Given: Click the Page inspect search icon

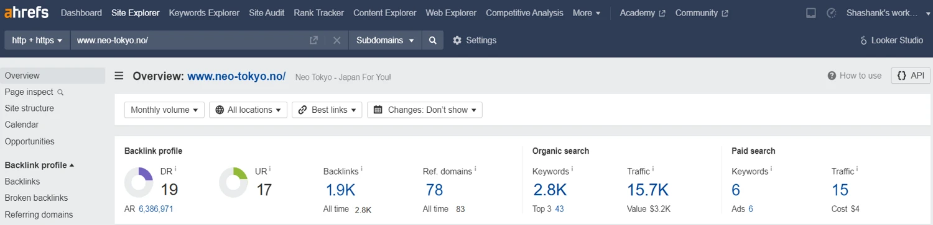Looking at the screenshot, I should coord(60,92).
